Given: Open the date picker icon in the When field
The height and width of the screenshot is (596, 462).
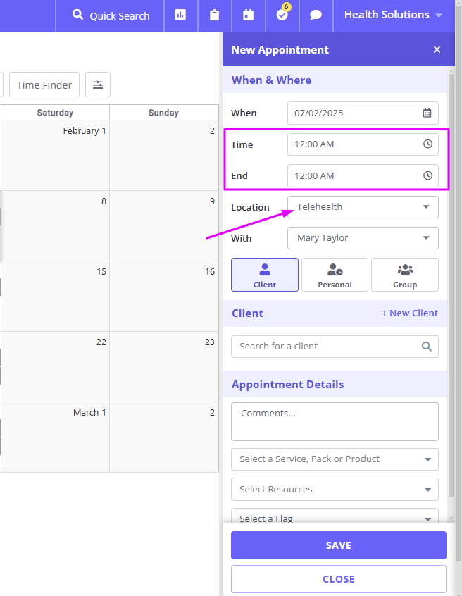Looking at the screenshot, I should point(427,113).
